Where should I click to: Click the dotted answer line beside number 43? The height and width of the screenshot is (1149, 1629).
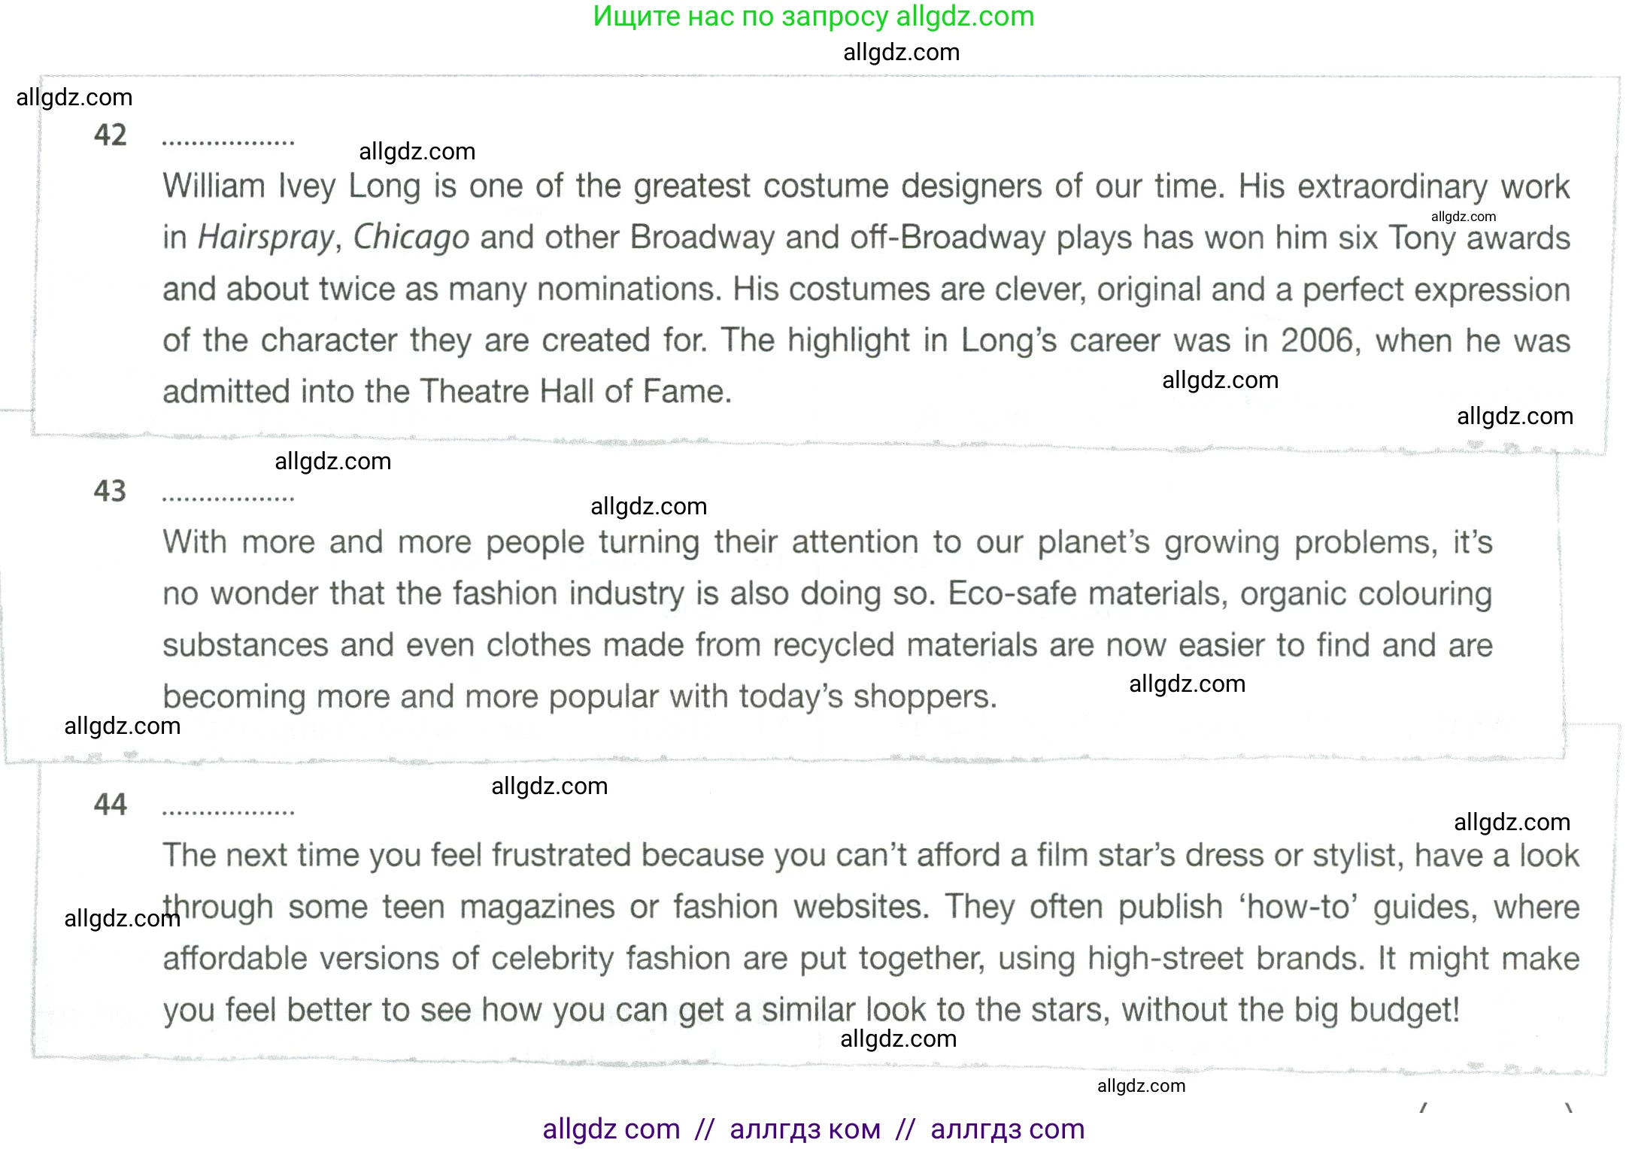228,497
